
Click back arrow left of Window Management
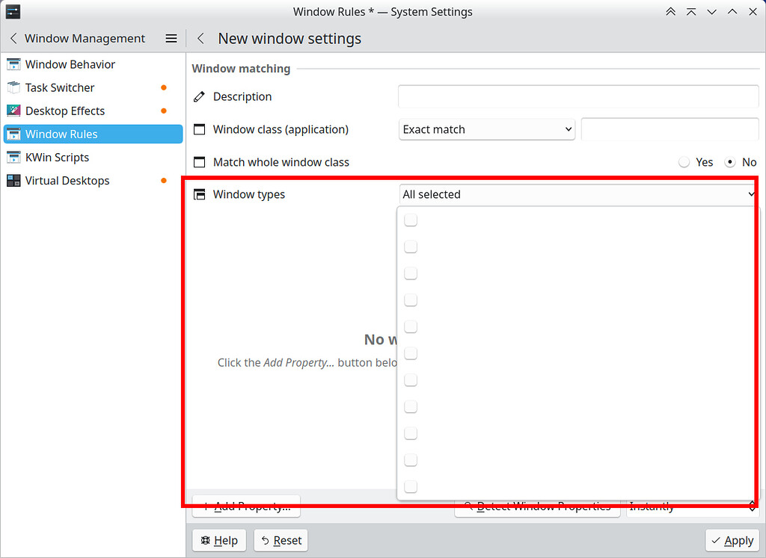click(13, 38)
